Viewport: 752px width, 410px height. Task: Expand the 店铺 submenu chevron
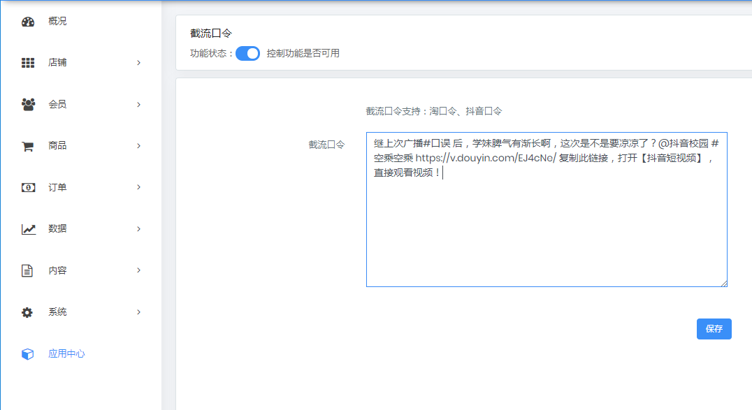click(138, 63)
